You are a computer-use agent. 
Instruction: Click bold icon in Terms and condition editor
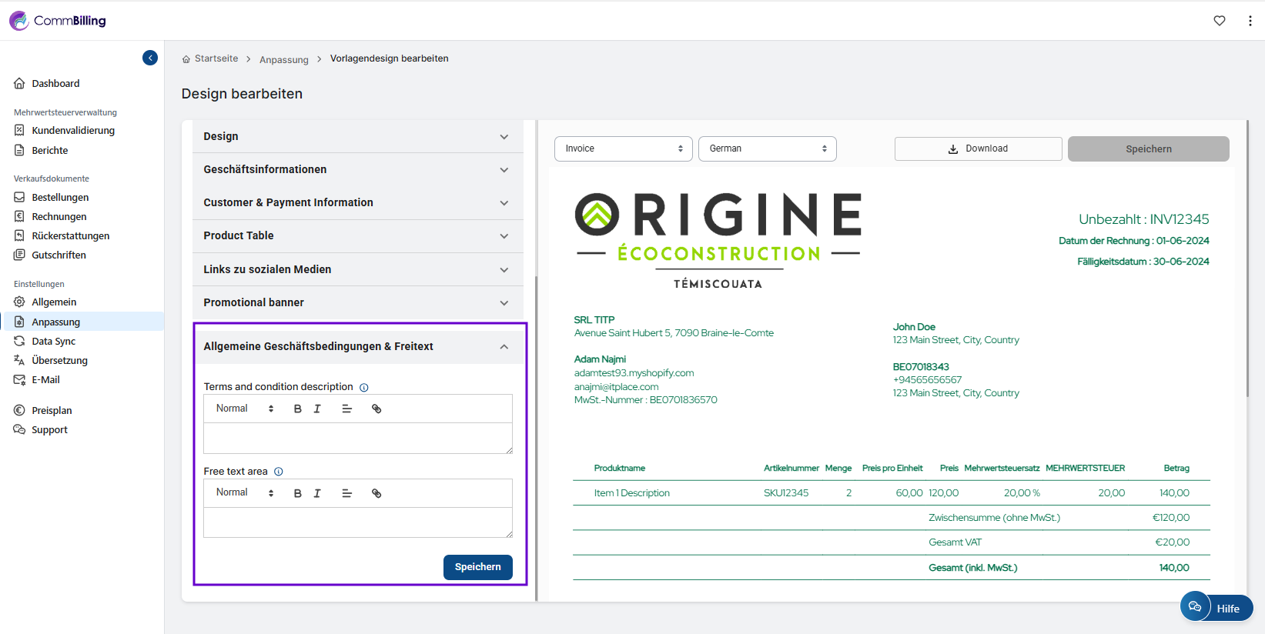pyautogui.click(x=298, y=409)
